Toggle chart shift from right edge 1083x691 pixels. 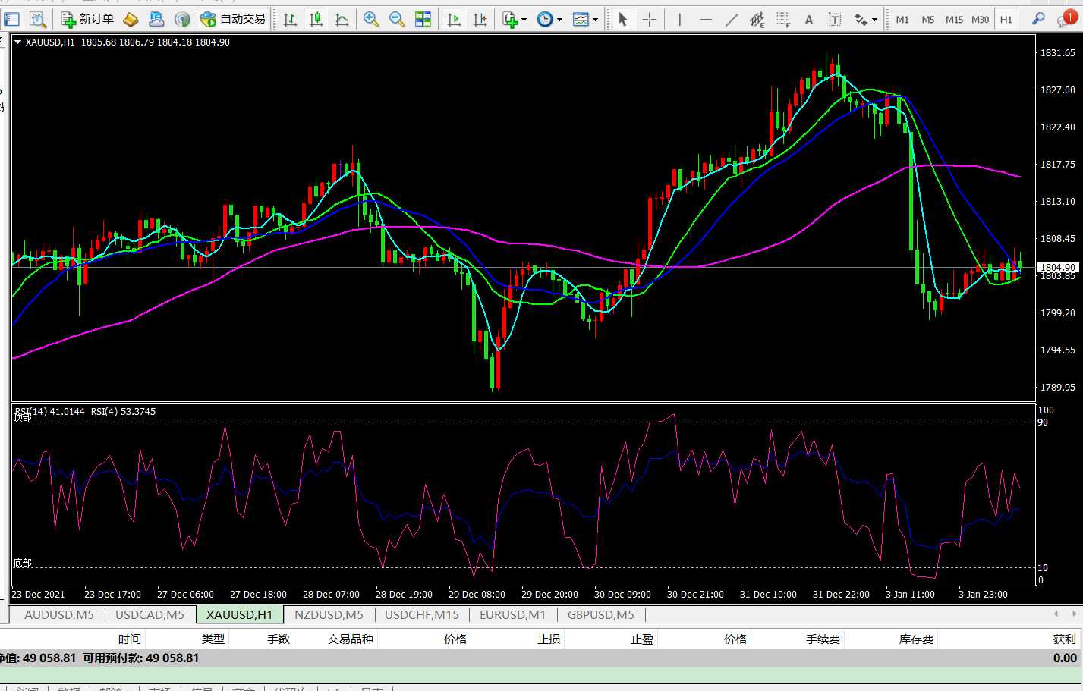coord(480,19)
